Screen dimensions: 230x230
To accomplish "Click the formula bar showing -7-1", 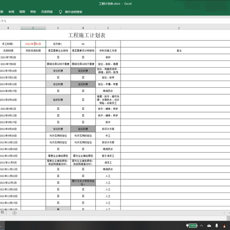I will pos(115,21).
